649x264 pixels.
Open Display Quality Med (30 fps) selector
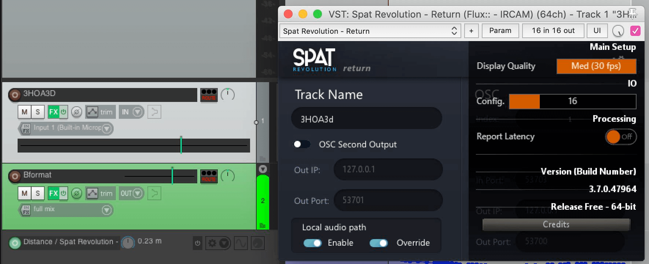tap(596, 66)
